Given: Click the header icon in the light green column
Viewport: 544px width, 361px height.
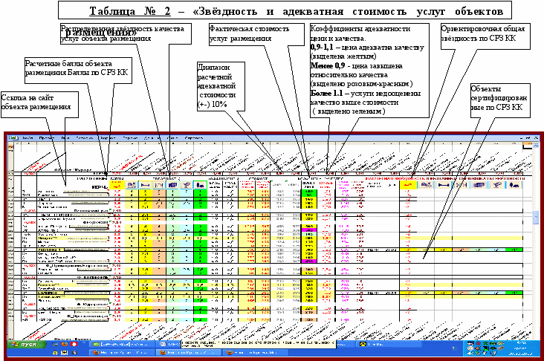Looking at the screenshot, I should point(172,184).
